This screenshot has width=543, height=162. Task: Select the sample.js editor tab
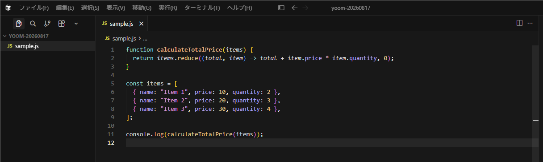click(122, 24)
